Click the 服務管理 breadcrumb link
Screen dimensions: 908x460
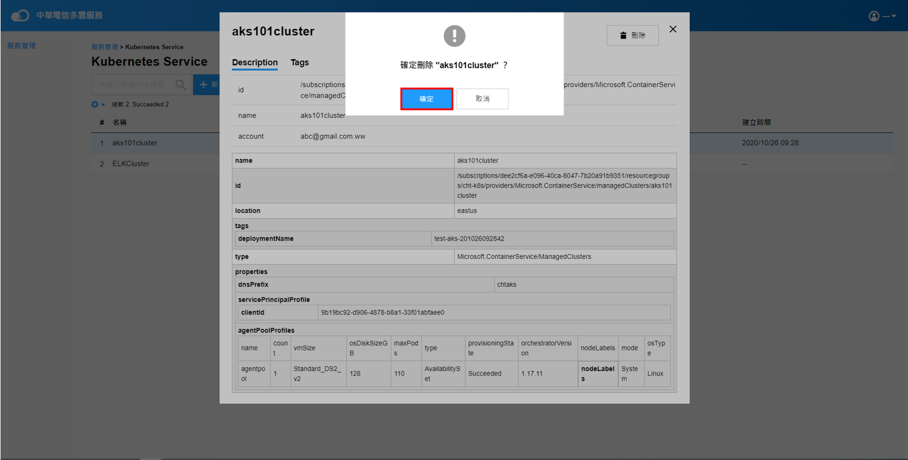[104, 47]
